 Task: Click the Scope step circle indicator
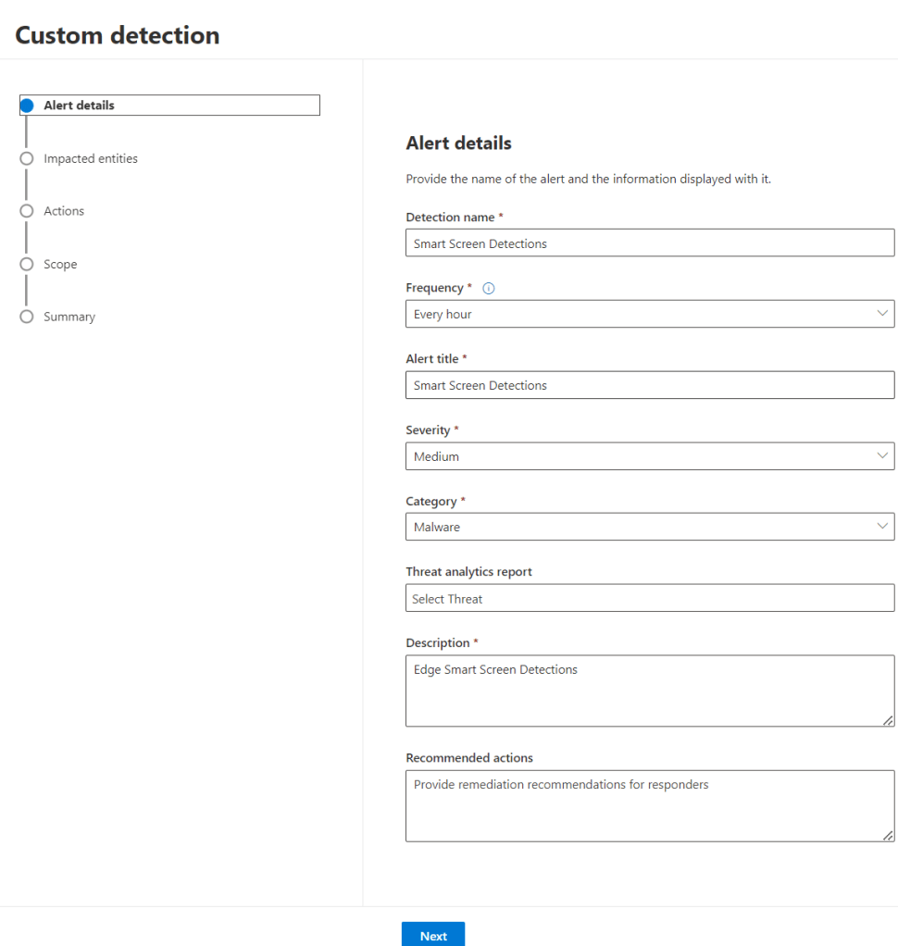(x=27, y=264)
